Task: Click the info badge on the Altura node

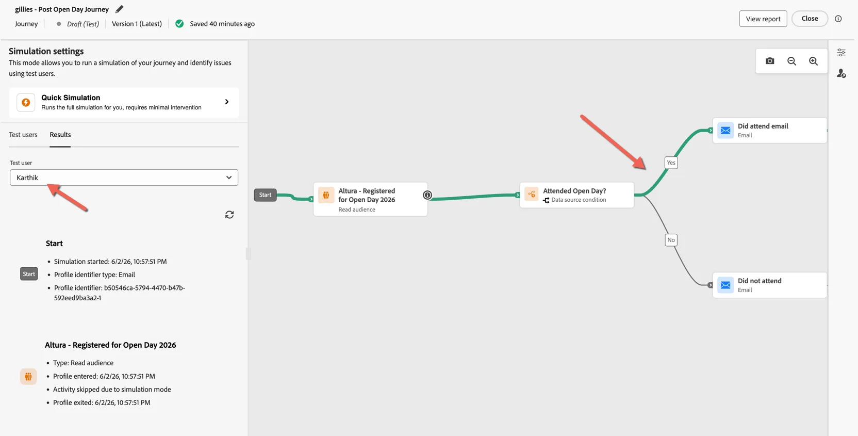Action: click(x=427, y=195)
